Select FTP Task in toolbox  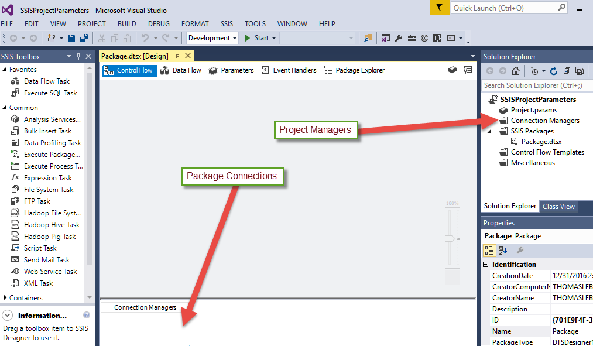coord(37,201)
